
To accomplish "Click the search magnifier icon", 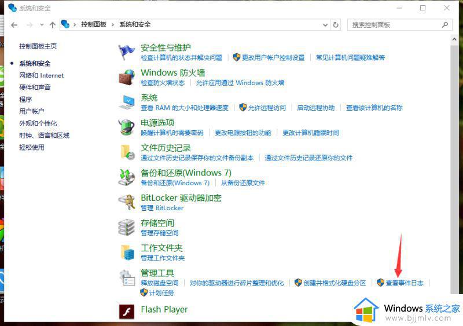I will click(445, 25).
